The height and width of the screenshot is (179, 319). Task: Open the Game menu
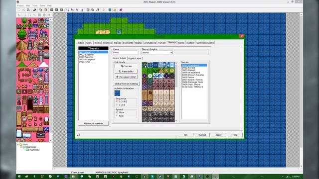click(42, 5)
